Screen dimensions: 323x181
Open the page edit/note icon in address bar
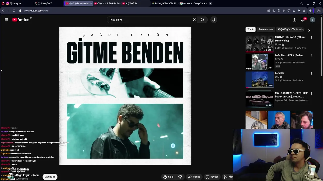click(x=268, y=11)
